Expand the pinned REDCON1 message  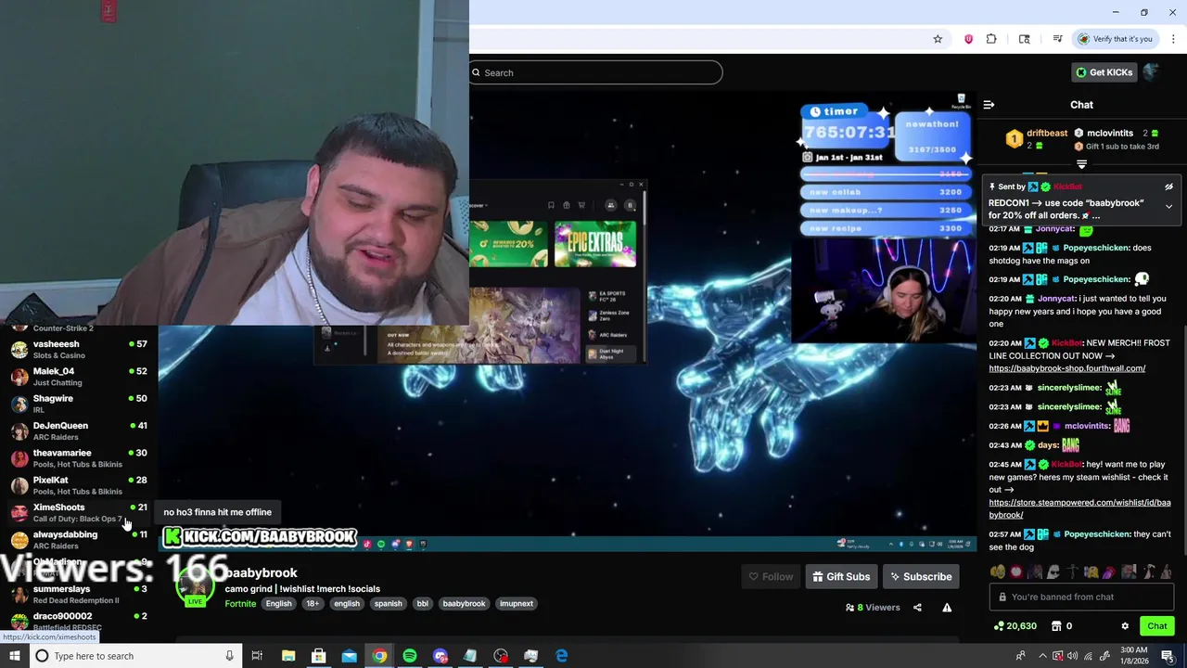point(1168,206)
